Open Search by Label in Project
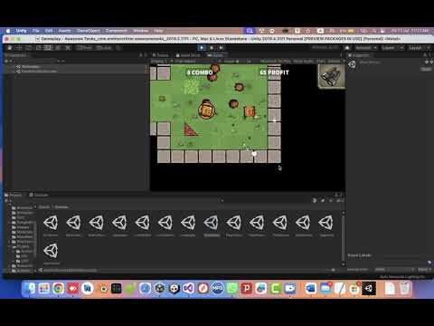This screenshot has width=434, height=326. (x=323, y=200)
